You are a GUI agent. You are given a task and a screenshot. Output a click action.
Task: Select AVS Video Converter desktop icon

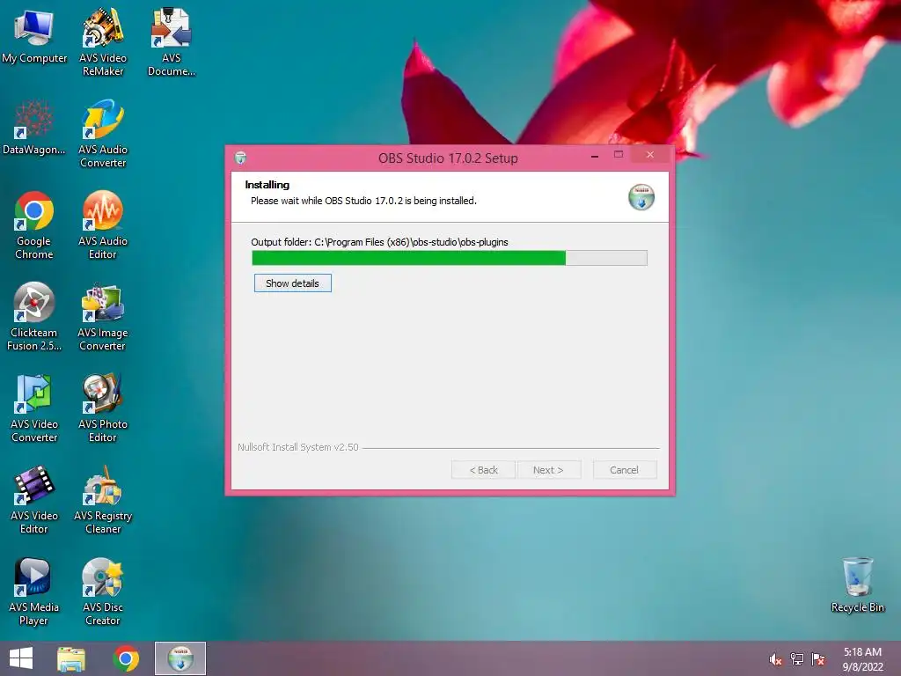34,408
